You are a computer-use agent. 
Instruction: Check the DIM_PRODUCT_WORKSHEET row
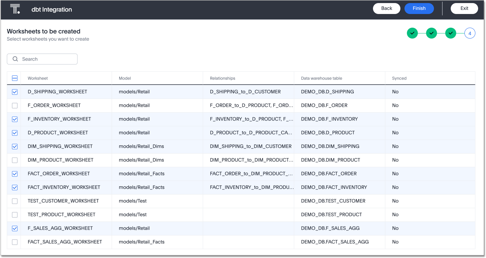pyautogui.click(x=14, y=160)
